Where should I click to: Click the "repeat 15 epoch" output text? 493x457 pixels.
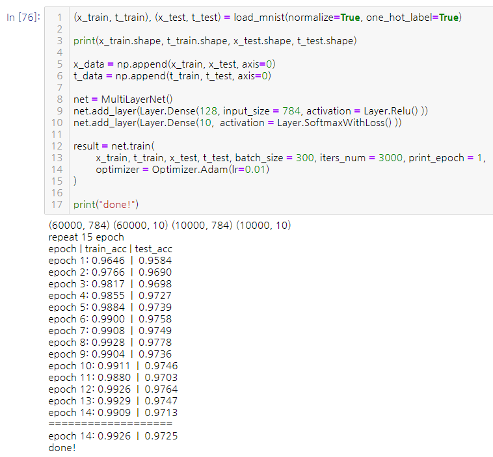[x=86, y=237]
